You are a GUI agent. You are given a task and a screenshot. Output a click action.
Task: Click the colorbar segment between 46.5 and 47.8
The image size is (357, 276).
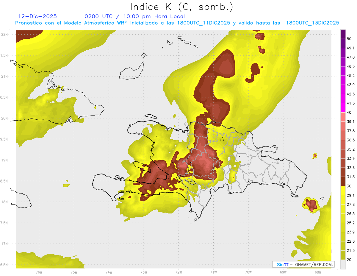(x=343, y=62)
